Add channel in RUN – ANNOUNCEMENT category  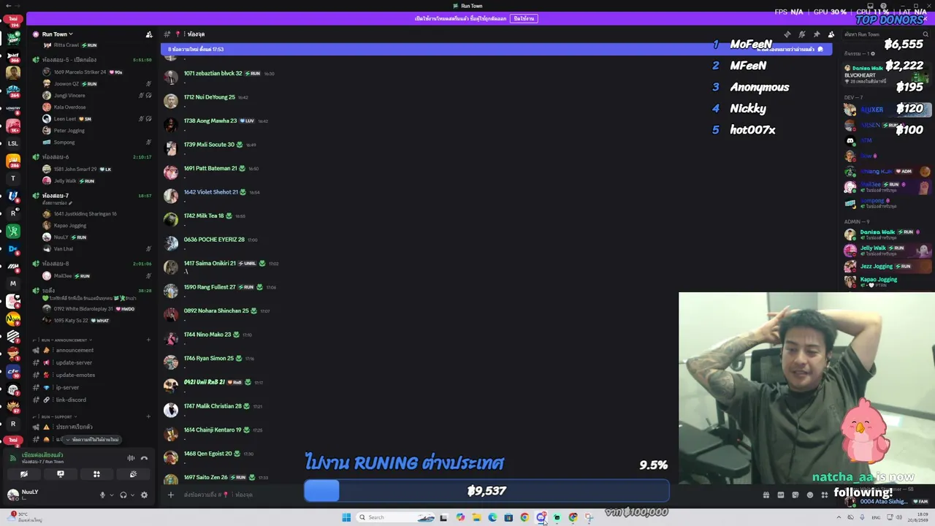point(148,340)
